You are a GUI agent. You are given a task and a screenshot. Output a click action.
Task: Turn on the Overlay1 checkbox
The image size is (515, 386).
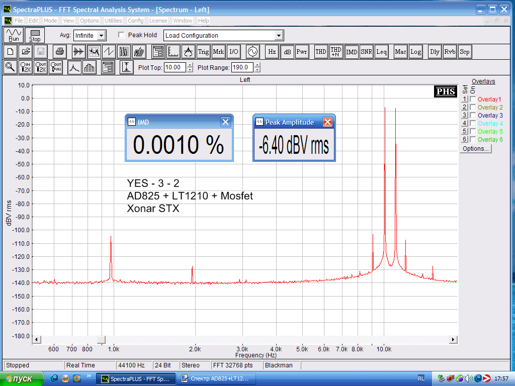pos(473,100)
